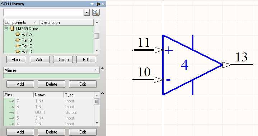Click into the component filter input field
The image size is (258, 136).
click(43, 12)
